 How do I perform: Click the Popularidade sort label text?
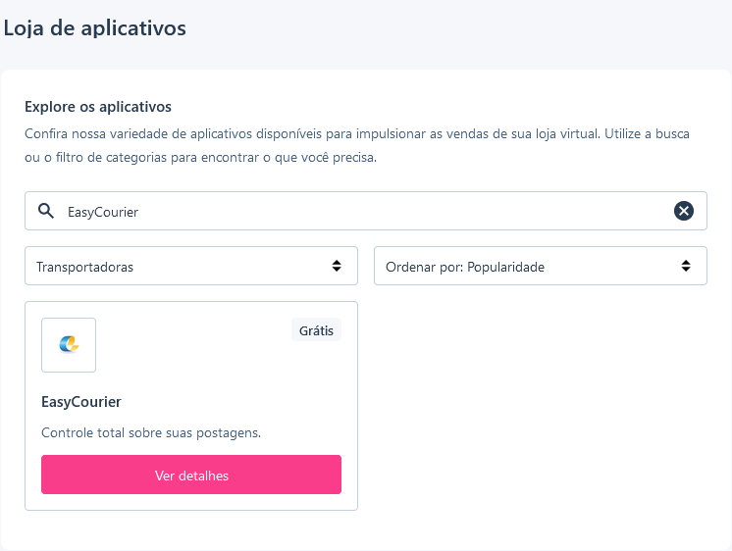click(x=506, y=267)
